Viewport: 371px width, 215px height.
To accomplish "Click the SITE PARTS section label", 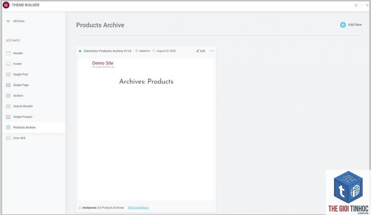I will pos(13,40).
